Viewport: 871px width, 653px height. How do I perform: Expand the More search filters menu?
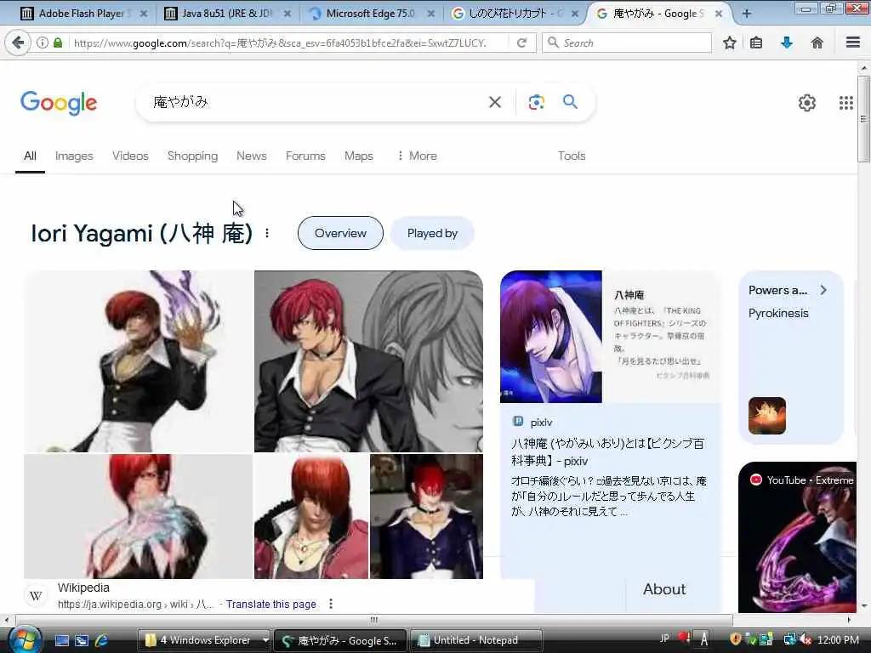[x=417, y=156]
